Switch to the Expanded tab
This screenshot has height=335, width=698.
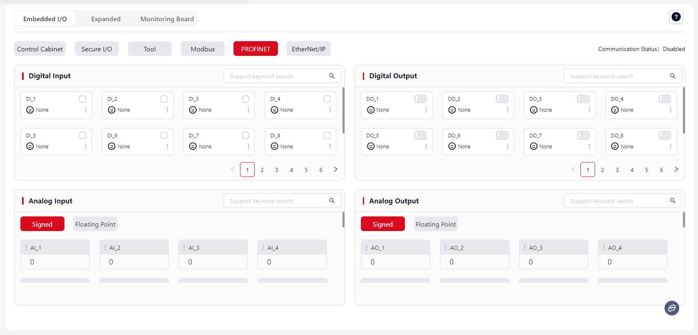tap(106, 19)
